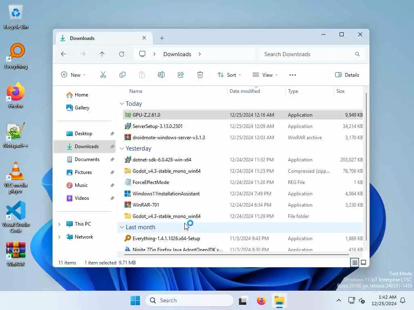Select Windows11InstallationAssistant file

243,194
